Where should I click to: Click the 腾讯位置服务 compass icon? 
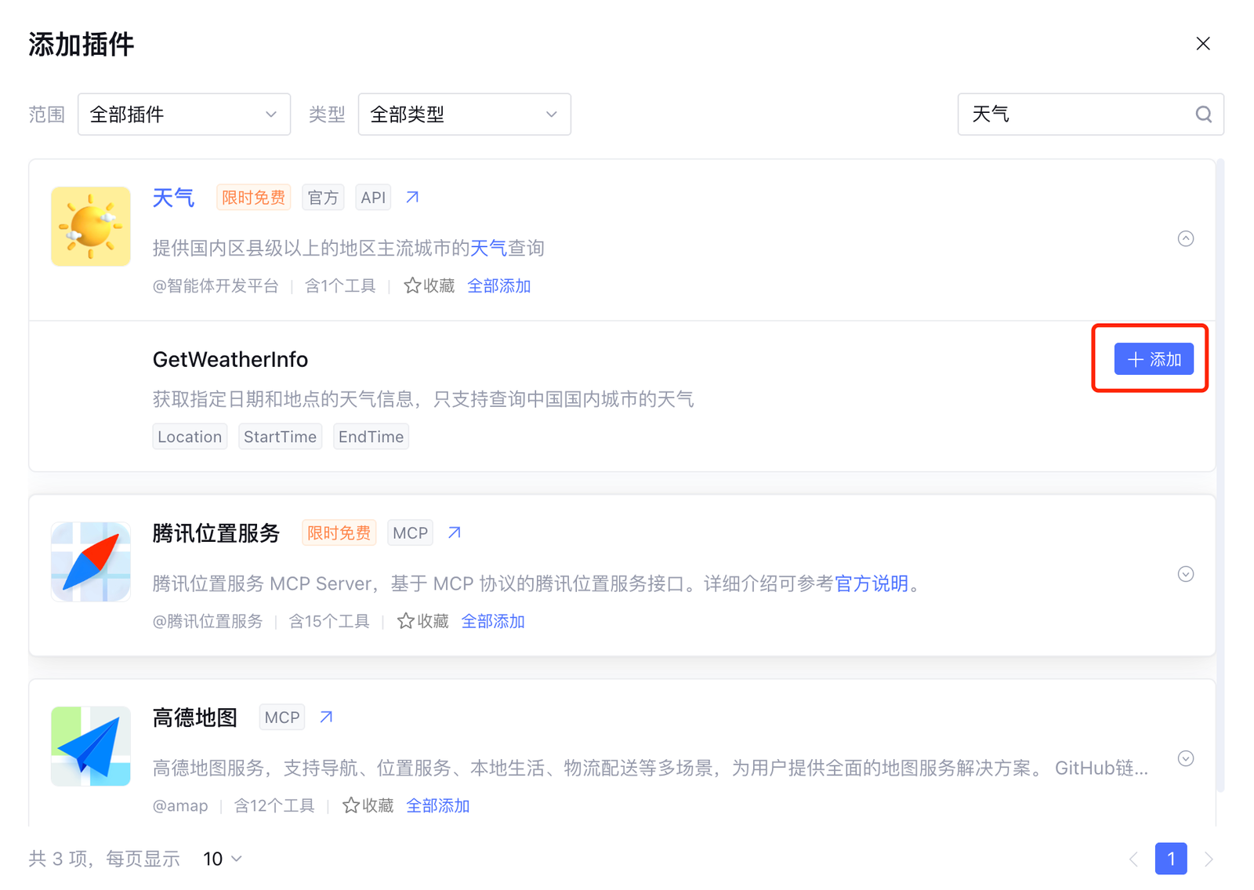tap(91, 562)
